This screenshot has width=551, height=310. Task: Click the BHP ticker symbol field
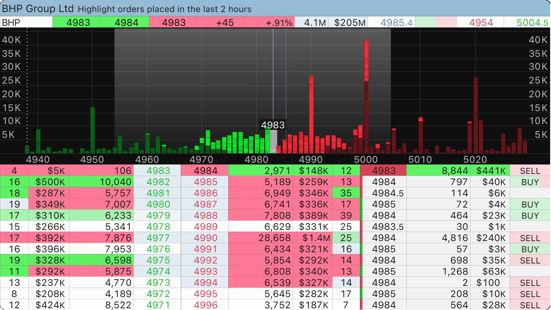coord(27,22)
